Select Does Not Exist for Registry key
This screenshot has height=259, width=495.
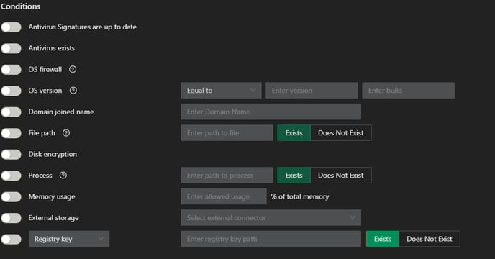pyautogui.click(x=430, y=239)
